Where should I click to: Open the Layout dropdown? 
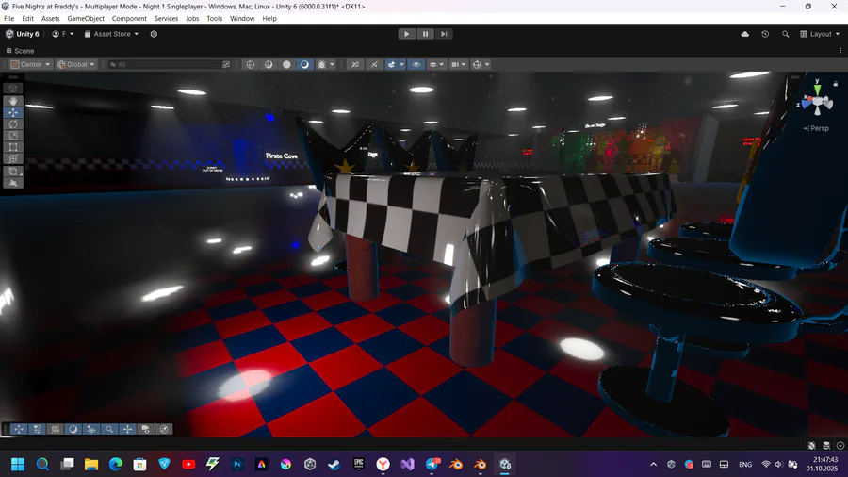coord(820,34)
